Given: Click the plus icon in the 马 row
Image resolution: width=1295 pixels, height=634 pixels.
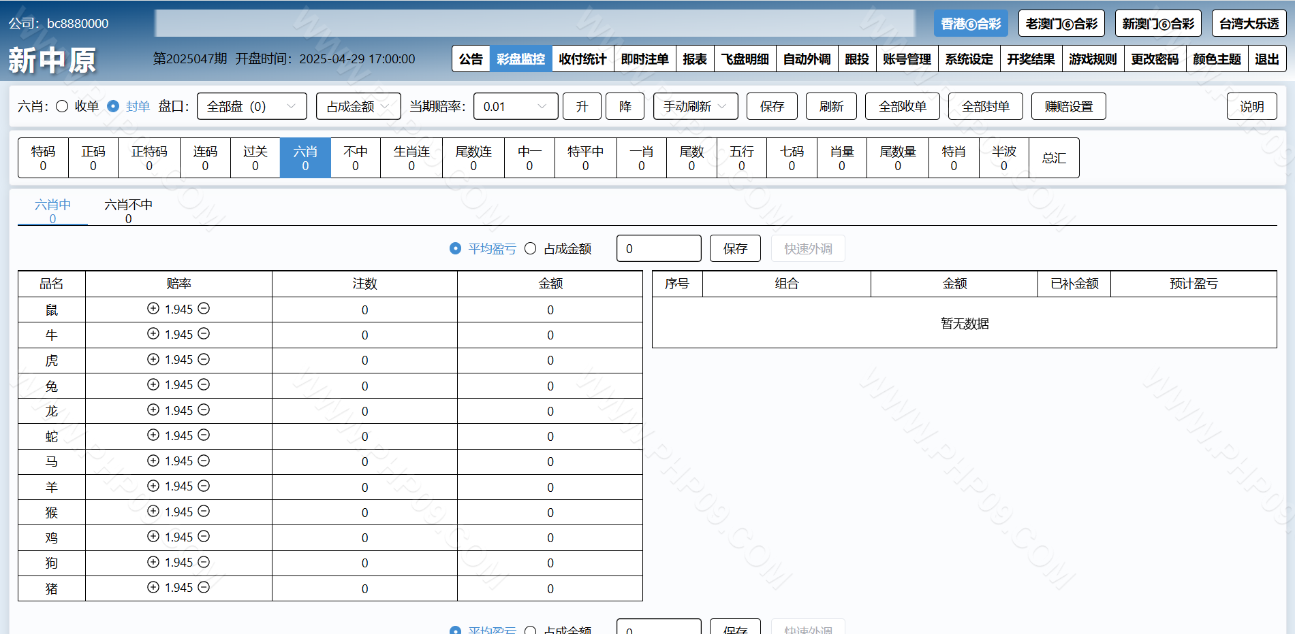Looking at the screenshot, I should point(153,461).
